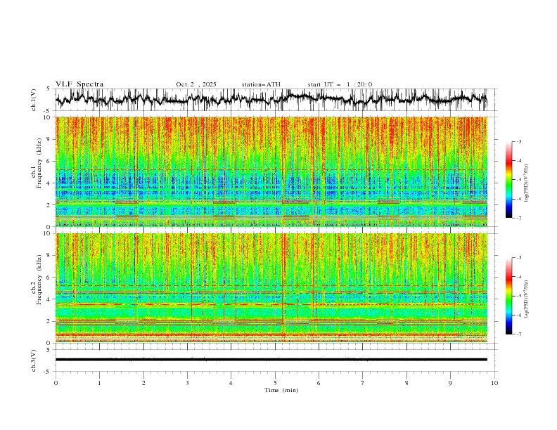Screen dimensions: 557x430
Task: Click the ch.1 spectrogram panel
Action: 271,171
